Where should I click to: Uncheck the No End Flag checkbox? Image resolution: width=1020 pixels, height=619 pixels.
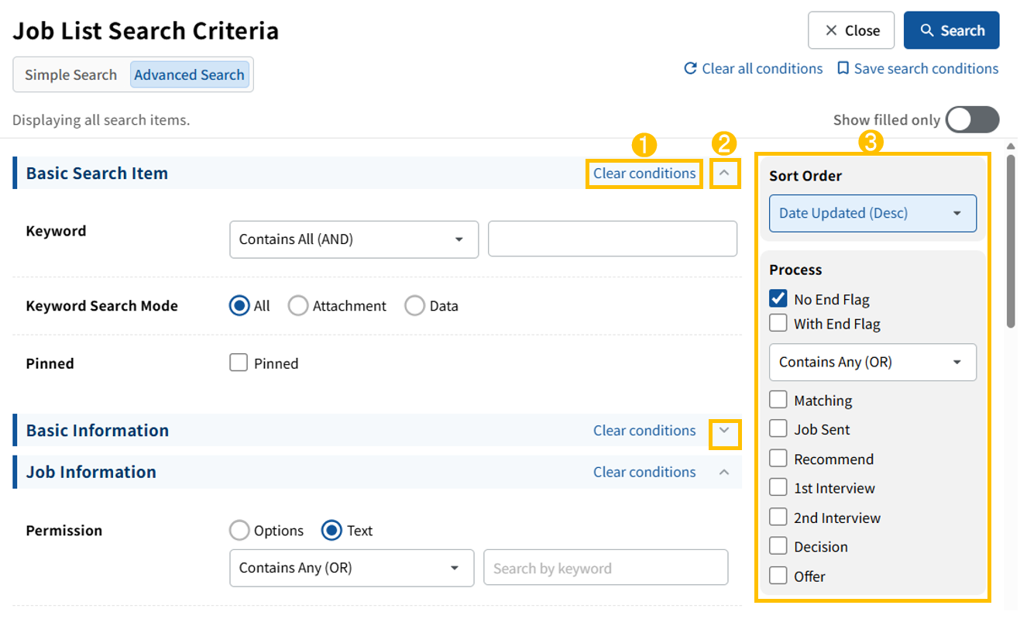pyautogui.click(x=778, y=299)
